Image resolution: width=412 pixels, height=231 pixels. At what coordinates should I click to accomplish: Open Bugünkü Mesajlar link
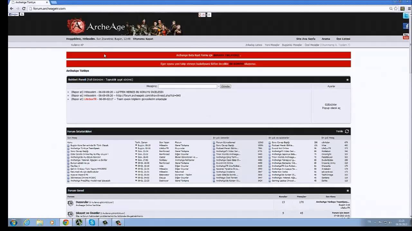(292, 45)
